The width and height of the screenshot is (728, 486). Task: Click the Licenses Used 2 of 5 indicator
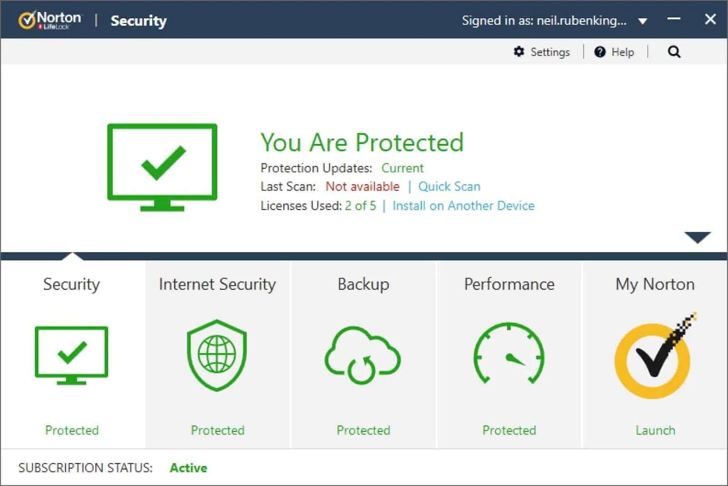[360, 206]
